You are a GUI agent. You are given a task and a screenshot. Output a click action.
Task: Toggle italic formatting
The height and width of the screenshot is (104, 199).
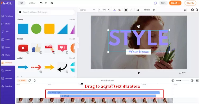[131, 10]
